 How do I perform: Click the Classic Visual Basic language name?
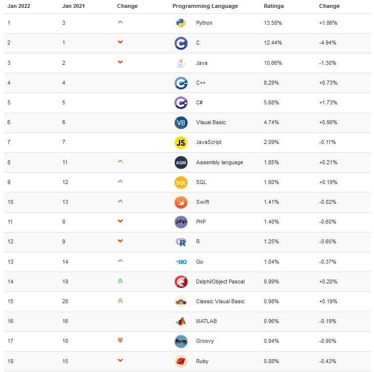[220, 301]
